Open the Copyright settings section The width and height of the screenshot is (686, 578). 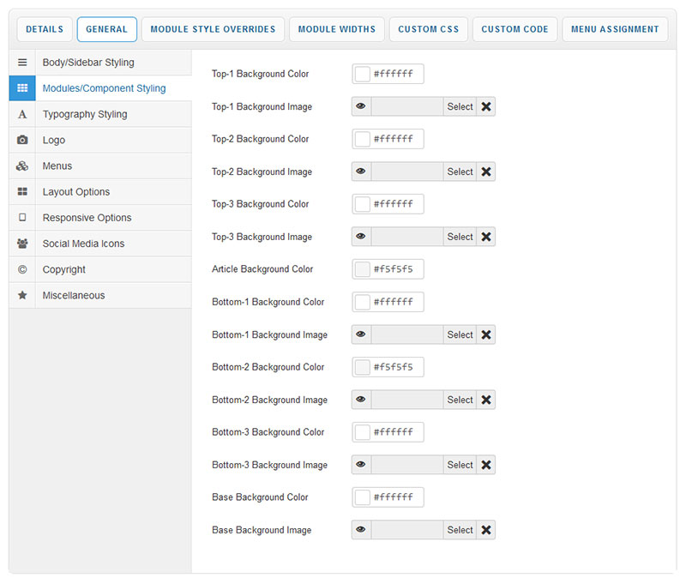(x=64, y=269)
